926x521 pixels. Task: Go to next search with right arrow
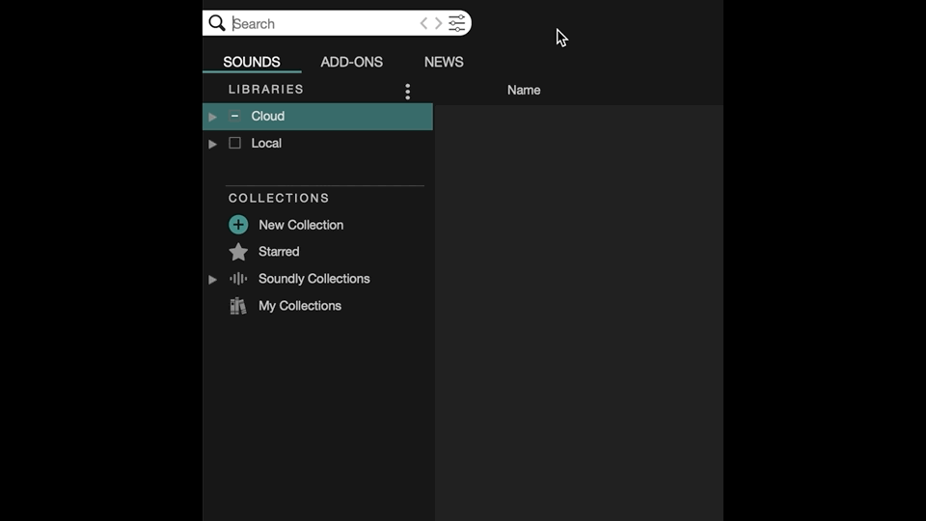pyautogui.click(x=438, y=23)
